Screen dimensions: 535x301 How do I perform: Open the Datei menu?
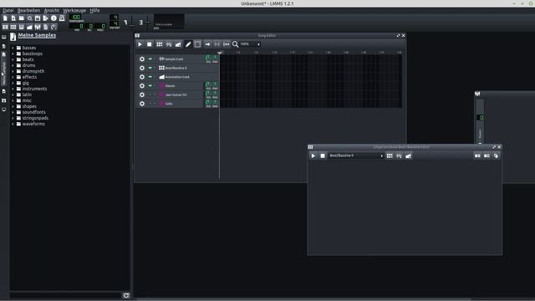pyautogui.click(x=8, y=11)
